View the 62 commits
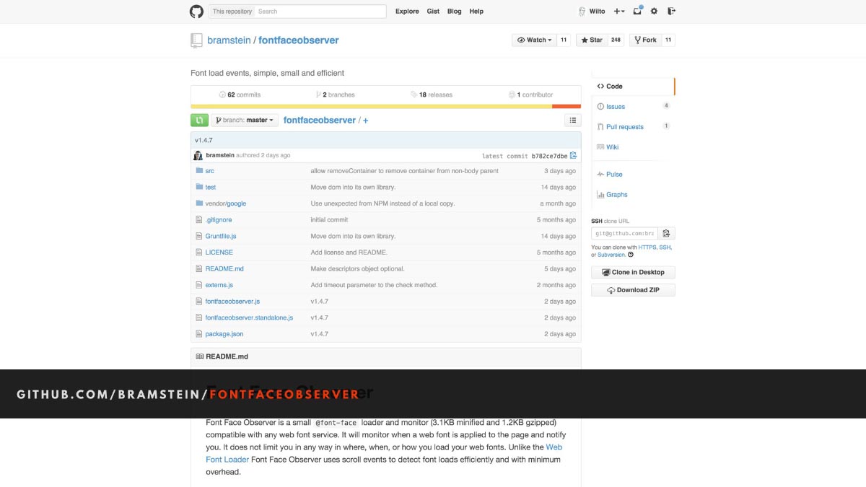The height and width of the screenshot is (487, 866). (x=240, y=95)
